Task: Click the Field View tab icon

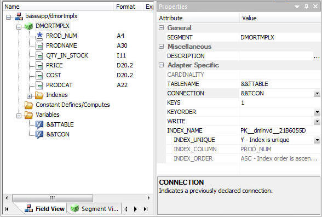Action: [x=28, y=209]
